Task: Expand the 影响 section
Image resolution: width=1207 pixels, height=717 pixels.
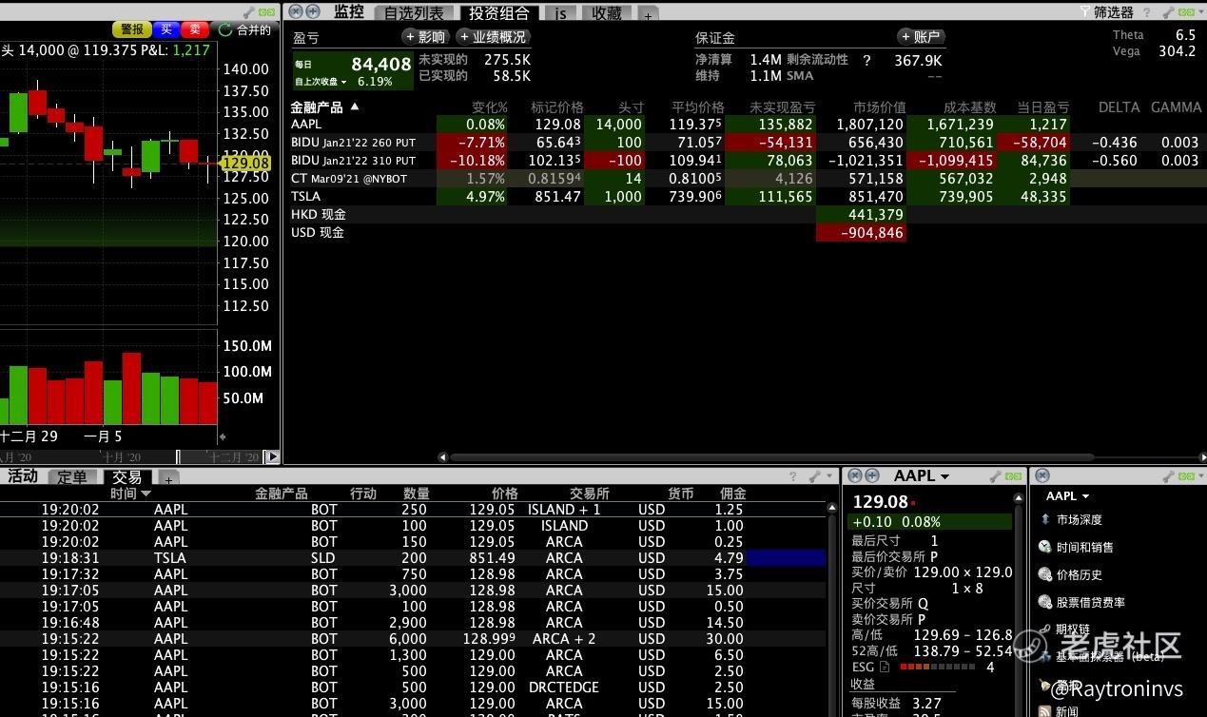Action: 425,37
